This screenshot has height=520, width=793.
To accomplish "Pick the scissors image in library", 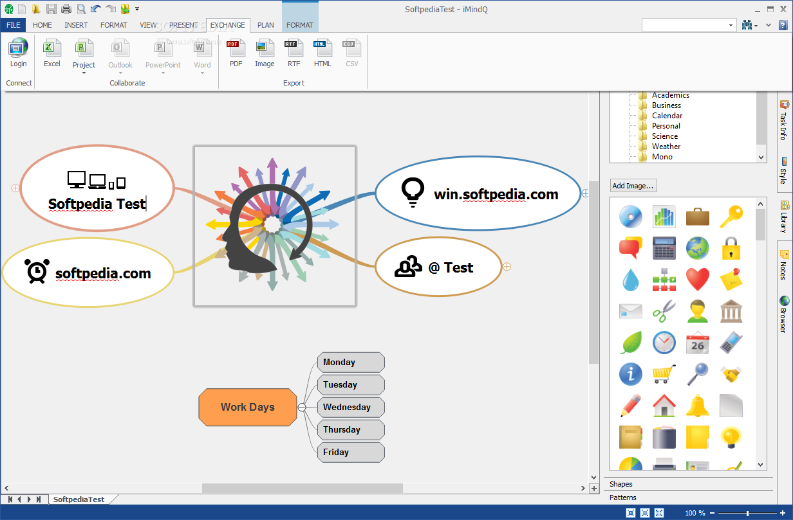I will coord(664,312).
